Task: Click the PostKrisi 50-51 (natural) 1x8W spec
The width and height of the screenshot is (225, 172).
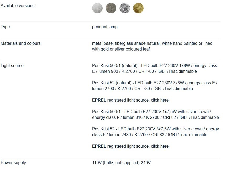Action: 154,69
